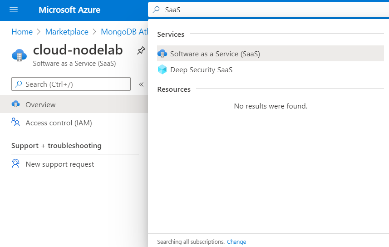Click the Software as a Service cloud icon
Viewport: 389px width, 247px height.
(162, 54)
